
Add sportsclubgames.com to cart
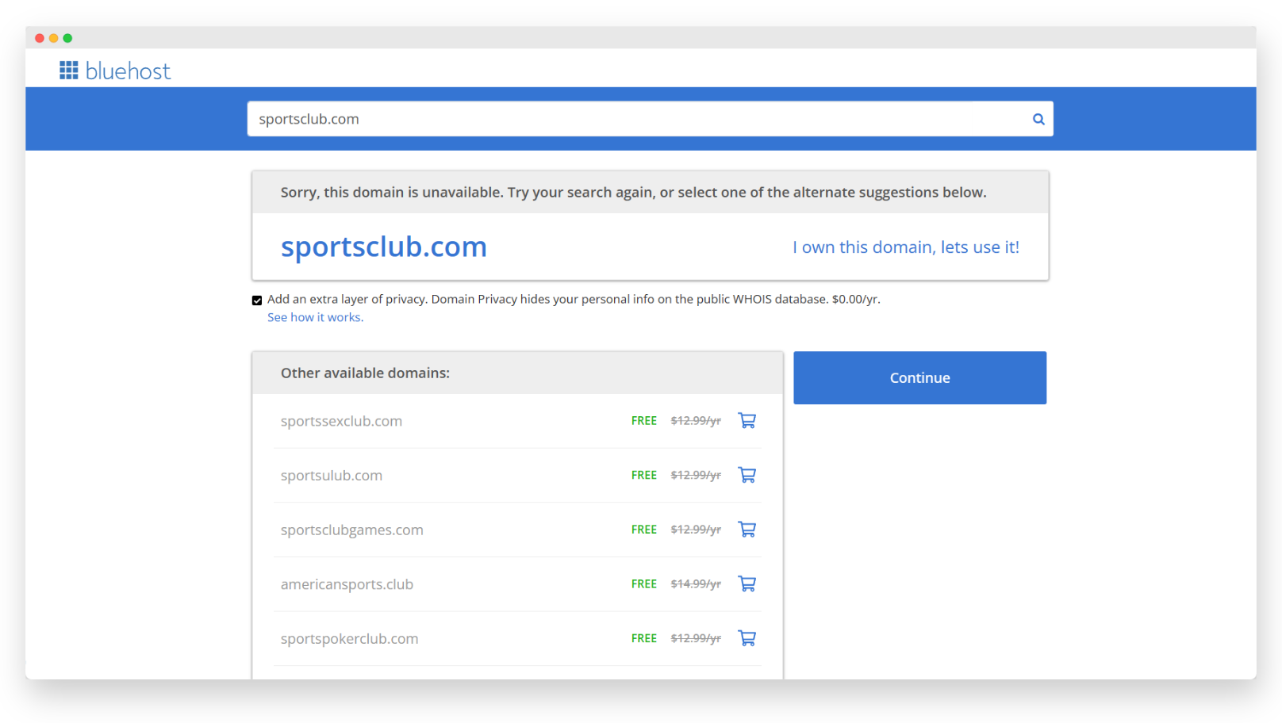pos(747,529)
